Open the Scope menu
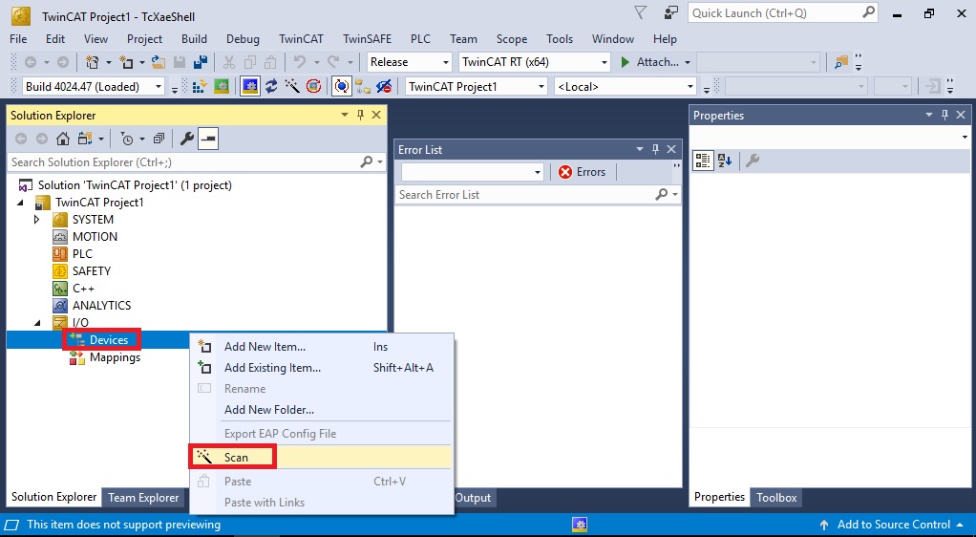This screenshot has width=976, height=537. point(512,38)
